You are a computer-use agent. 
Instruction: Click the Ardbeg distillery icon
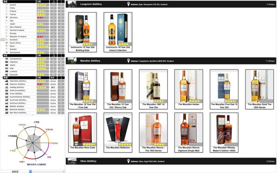(x=7, y=87)
